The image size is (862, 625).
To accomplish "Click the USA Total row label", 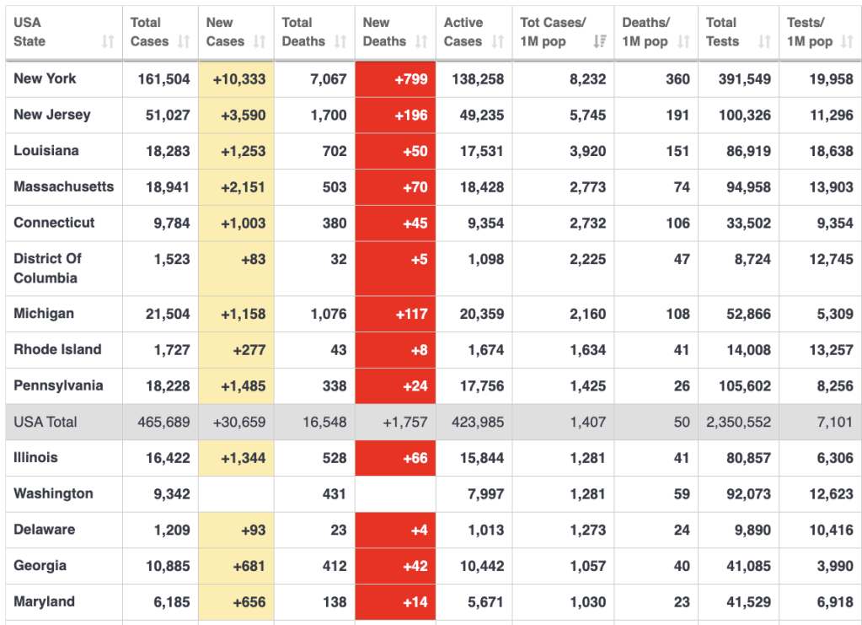I will [45, 422].
